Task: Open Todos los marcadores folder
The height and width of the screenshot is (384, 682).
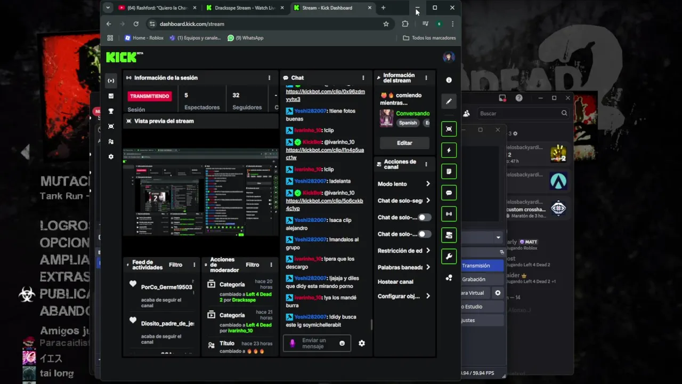Action: point(429,38)
